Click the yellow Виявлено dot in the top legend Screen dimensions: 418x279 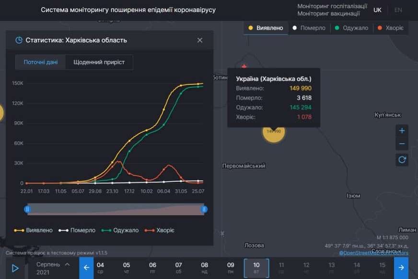(250, 28)
